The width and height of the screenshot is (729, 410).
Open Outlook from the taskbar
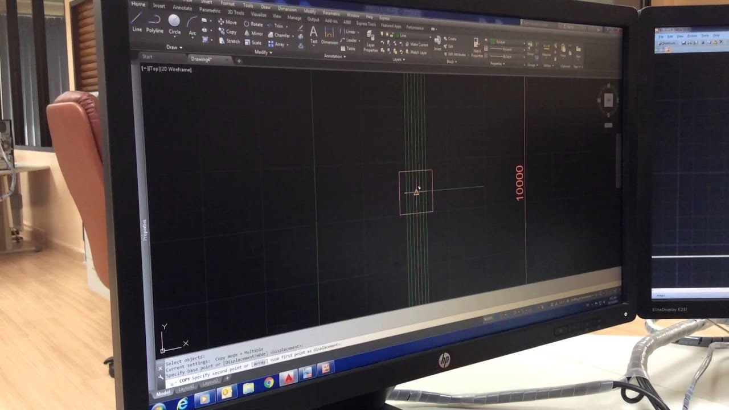226,393
